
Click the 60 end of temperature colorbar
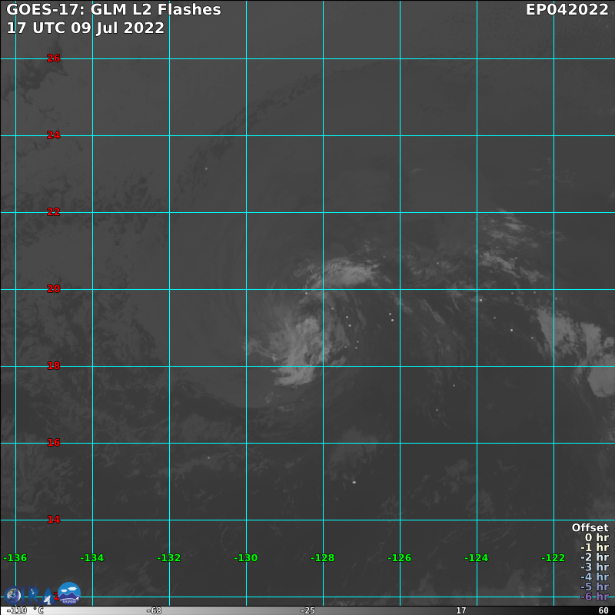pyautogui.click(x=603, y=610)
